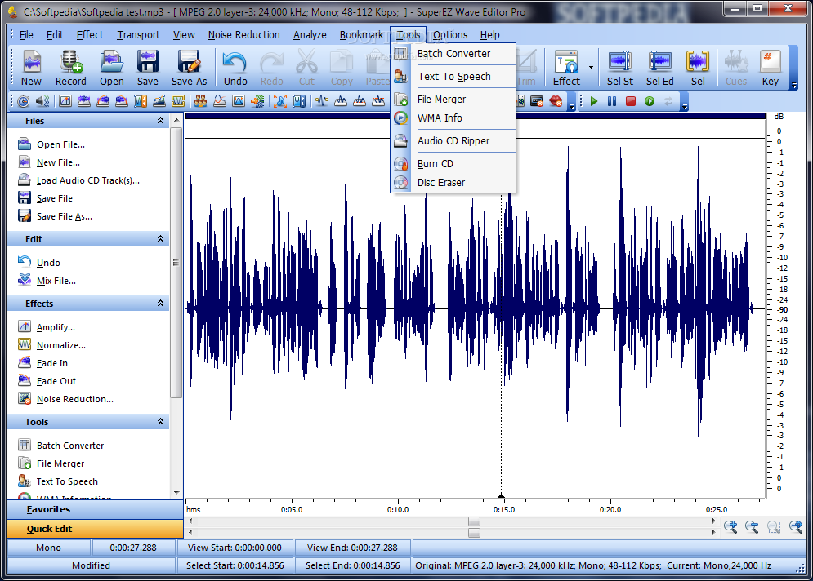The height and width of the screenshot is (581, 813).
Task: Click the green Play button
Action: click(594, 101)
